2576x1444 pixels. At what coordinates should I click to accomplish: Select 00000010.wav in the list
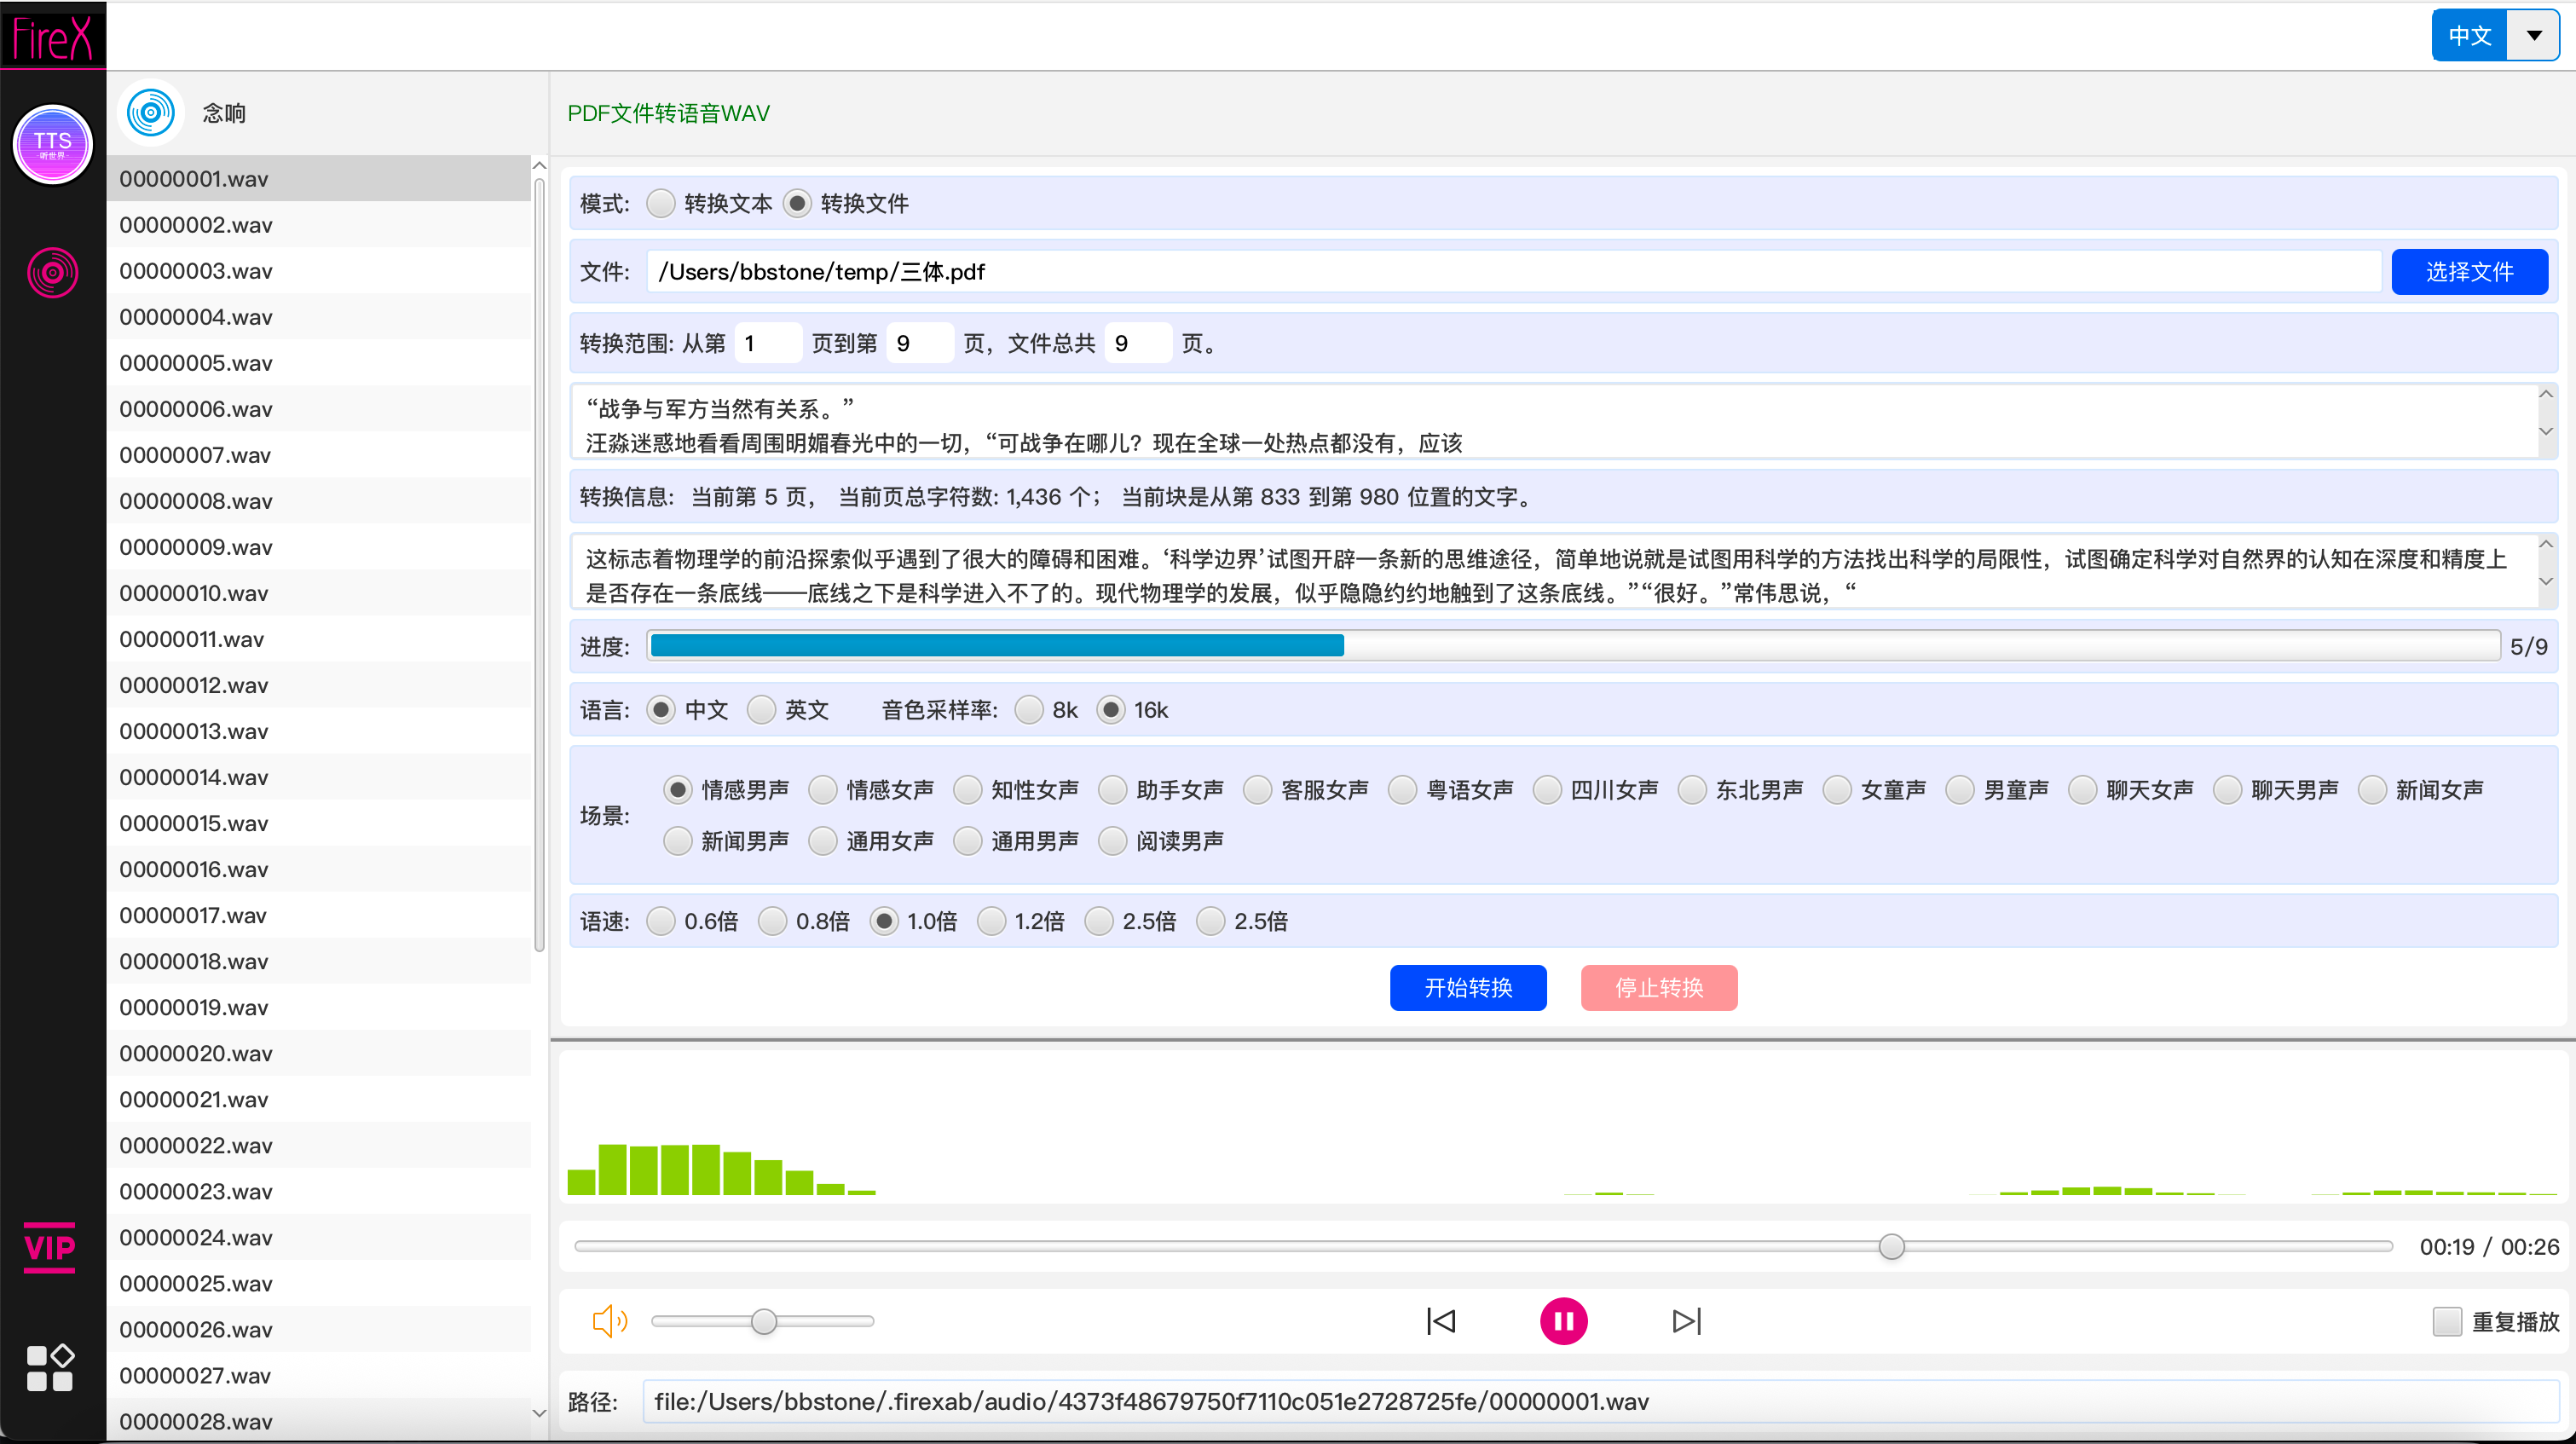(x=194, y=593)
